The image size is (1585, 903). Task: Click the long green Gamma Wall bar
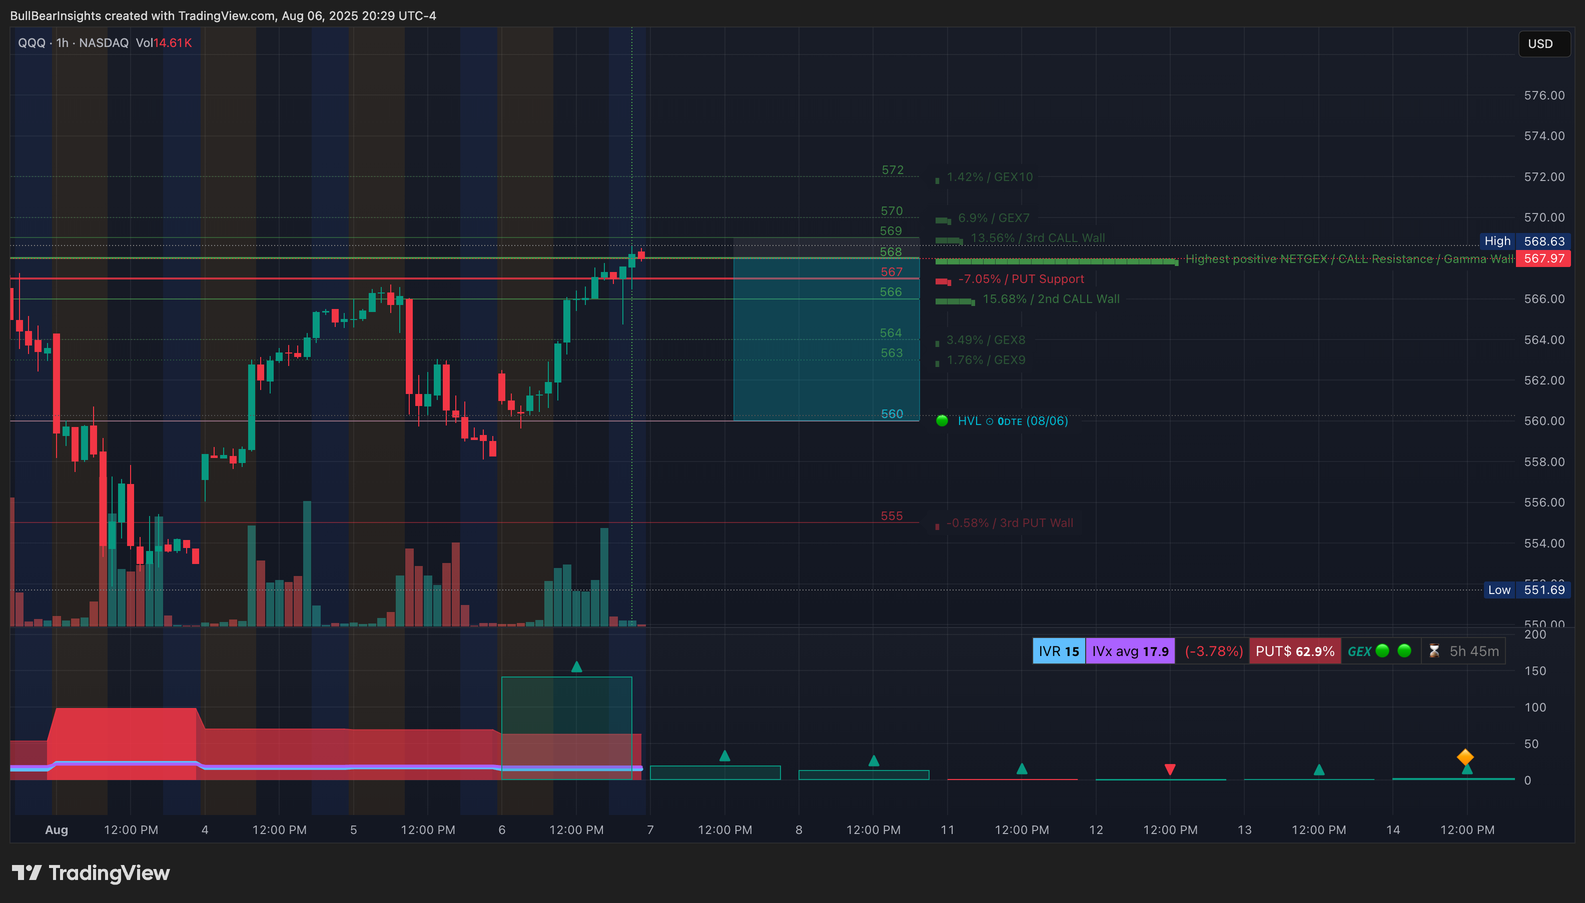pos(1056,262)
